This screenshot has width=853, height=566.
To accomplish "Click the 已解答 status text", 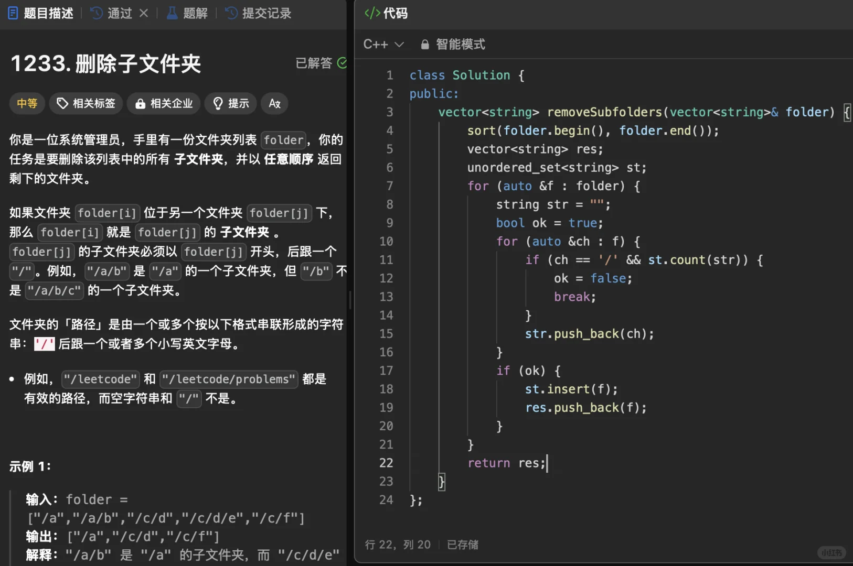I will tap(314, 63).
